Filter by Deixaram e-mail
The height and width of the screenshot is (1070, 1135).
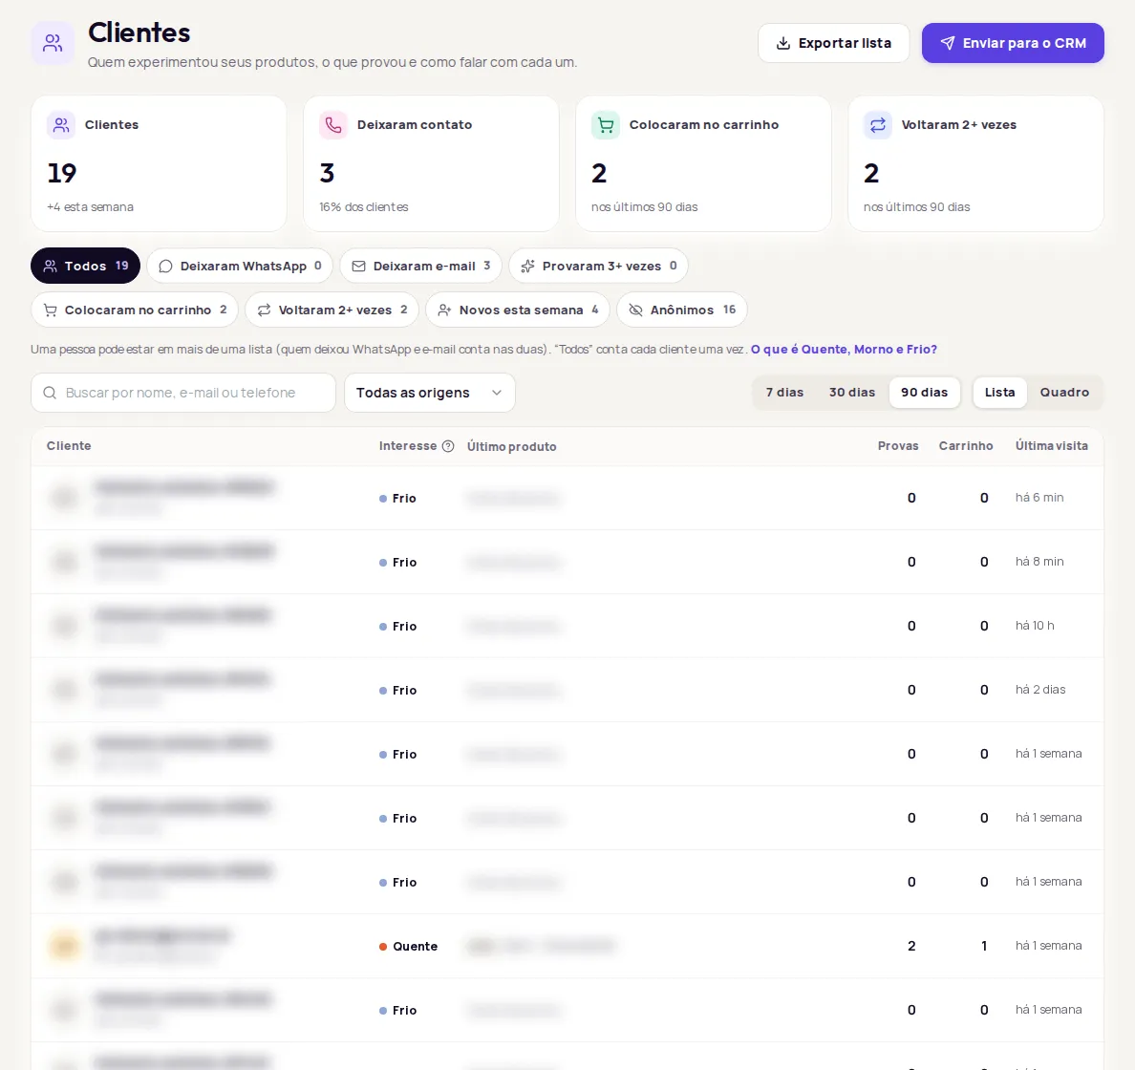(x=420, y=267)
